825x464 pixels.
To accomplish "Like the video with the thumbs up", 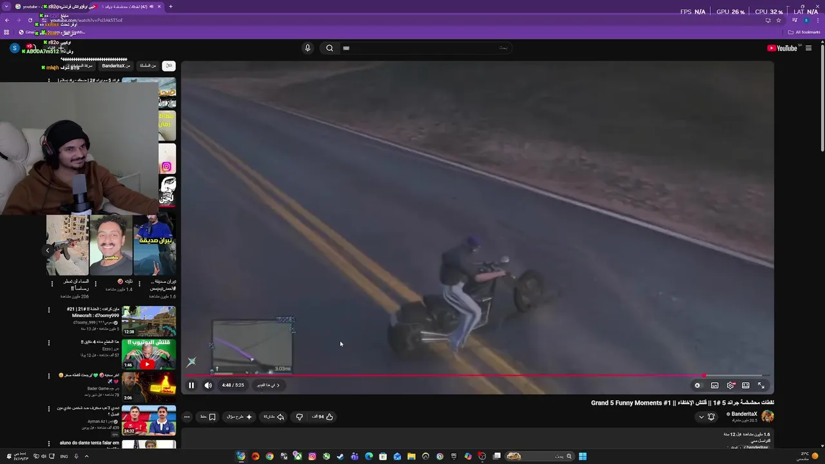I will 323,417.
